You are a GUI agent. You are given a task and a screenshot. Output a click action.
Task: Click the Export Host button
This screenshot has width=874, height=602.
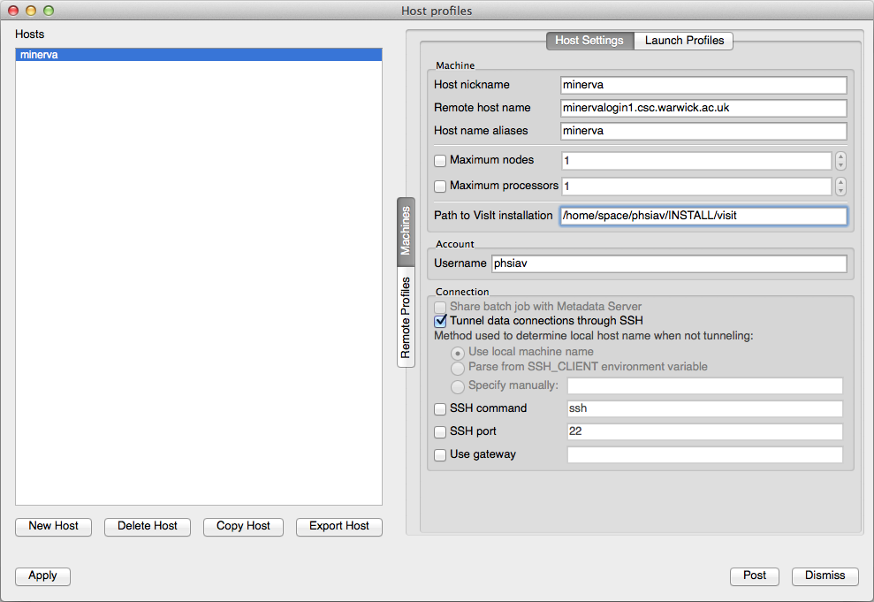(x=338, y=527)
